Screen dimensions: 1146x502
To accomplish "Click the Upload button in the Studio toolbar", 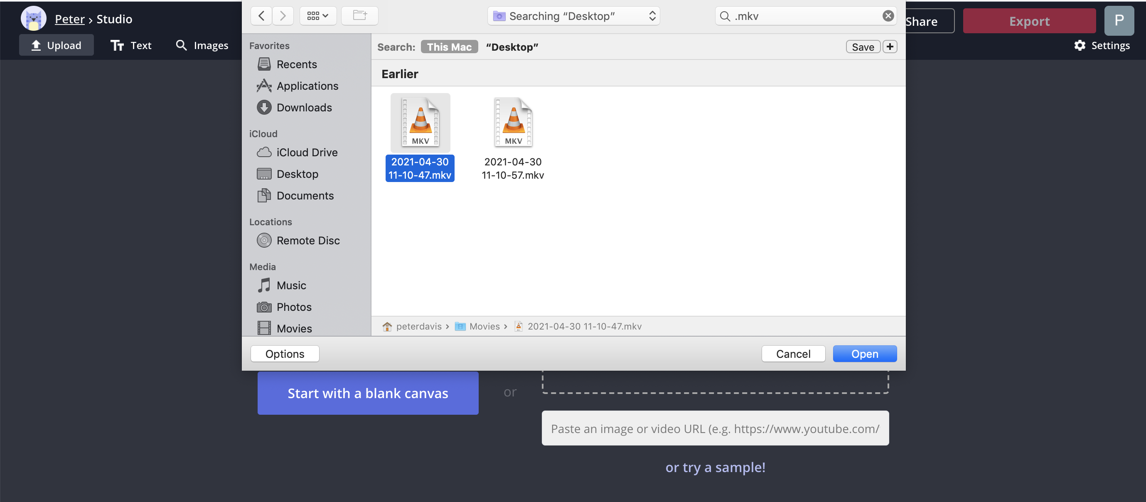I will (56, 45).
